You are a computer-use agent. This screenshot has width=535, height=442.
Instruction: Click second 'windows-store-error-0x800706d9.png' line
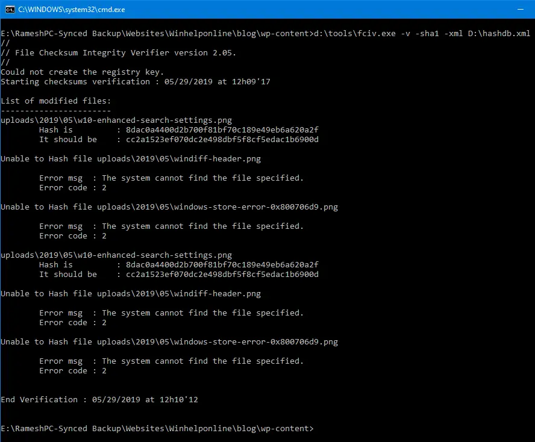coord(169,342)
